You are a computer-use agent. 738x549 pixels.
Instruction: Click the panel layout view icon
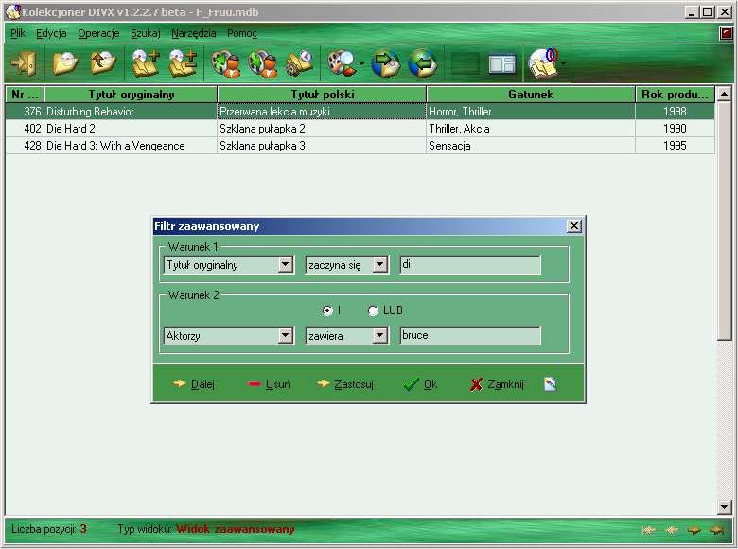[x=501, y=63]
